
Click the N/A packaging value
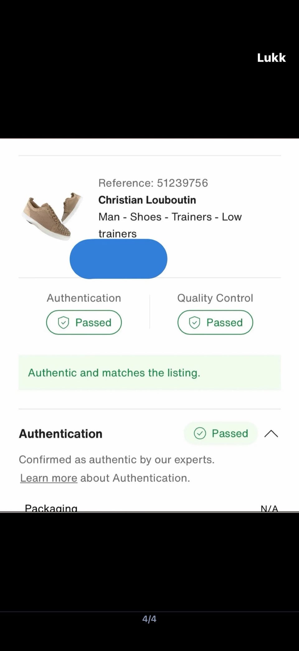coord(269,508)
